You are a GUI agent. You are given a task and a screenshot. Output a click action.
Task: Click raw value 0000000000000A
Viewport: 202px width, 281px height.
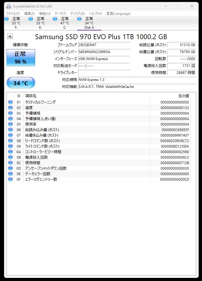tap(175, 119)
